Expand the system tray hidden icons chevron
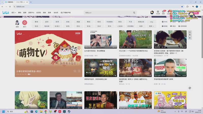Screen dimensions: 203x114 pos(175,111)
